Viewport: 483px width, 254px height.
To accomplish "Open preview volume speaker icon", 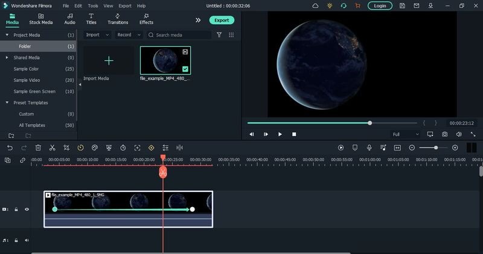I will tap(459, 134).
